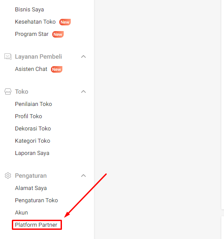Open Profil Toko
The height and width of the screenshot is (239, 224).
pyautogui.click(x=29, y=116)
